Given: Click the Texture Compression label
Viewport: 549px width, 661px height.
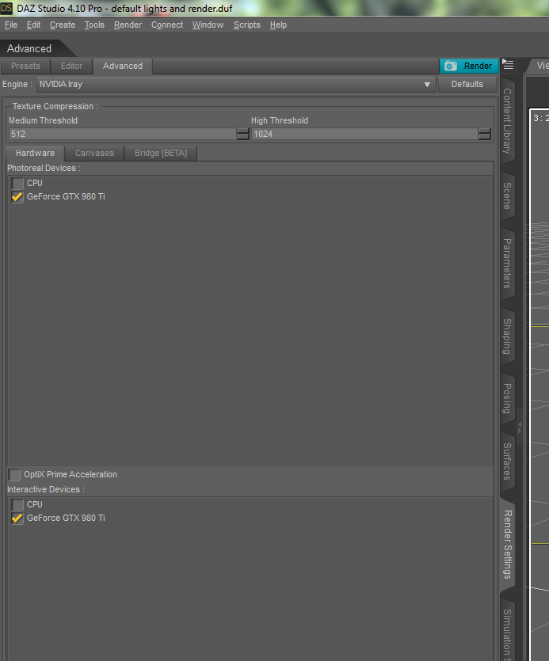Looking at the screenshot, I should click(x=55, y=106).
